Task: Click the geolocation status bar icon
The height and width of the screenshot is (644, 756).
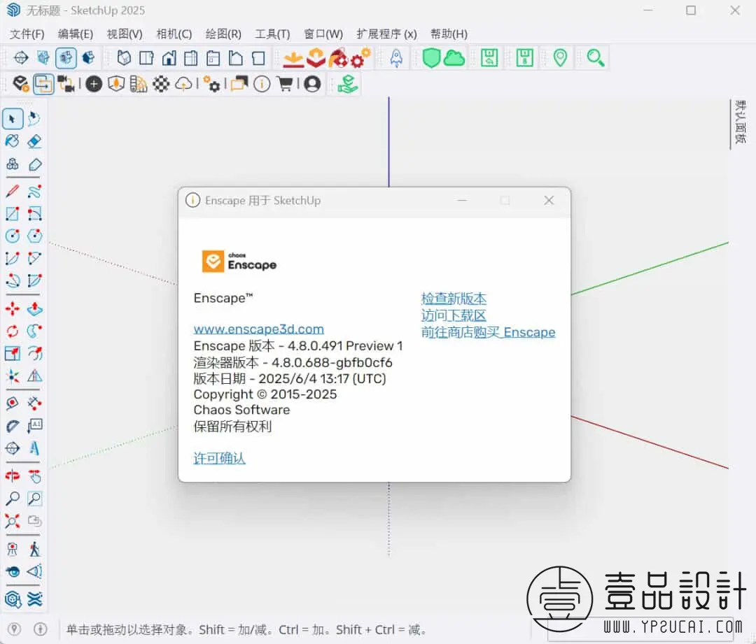Action: click(15, 629)
